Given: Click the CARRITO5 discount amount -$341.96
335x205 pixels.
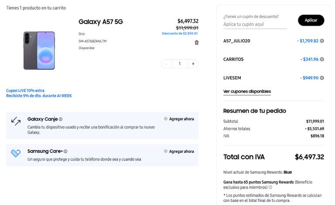Looking at the screenshot, I should pos(309,59).
